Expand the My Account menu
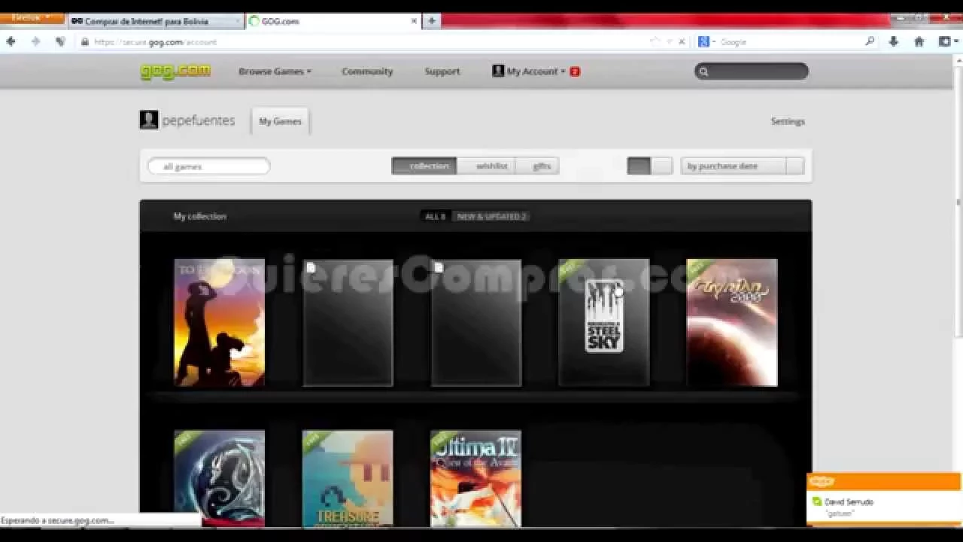Screen dimensions: 963x542 tap(529, 72)
